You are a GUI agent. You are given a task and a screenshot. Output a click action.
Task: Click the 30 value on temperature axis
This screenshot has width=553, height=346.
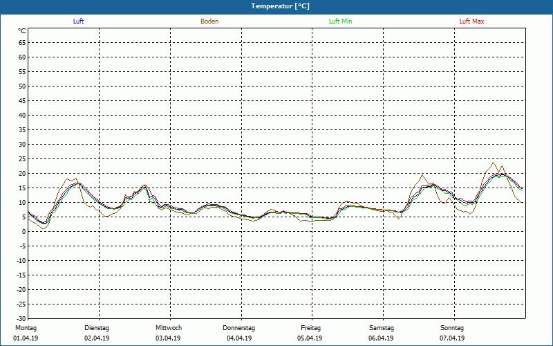point(22,145)
